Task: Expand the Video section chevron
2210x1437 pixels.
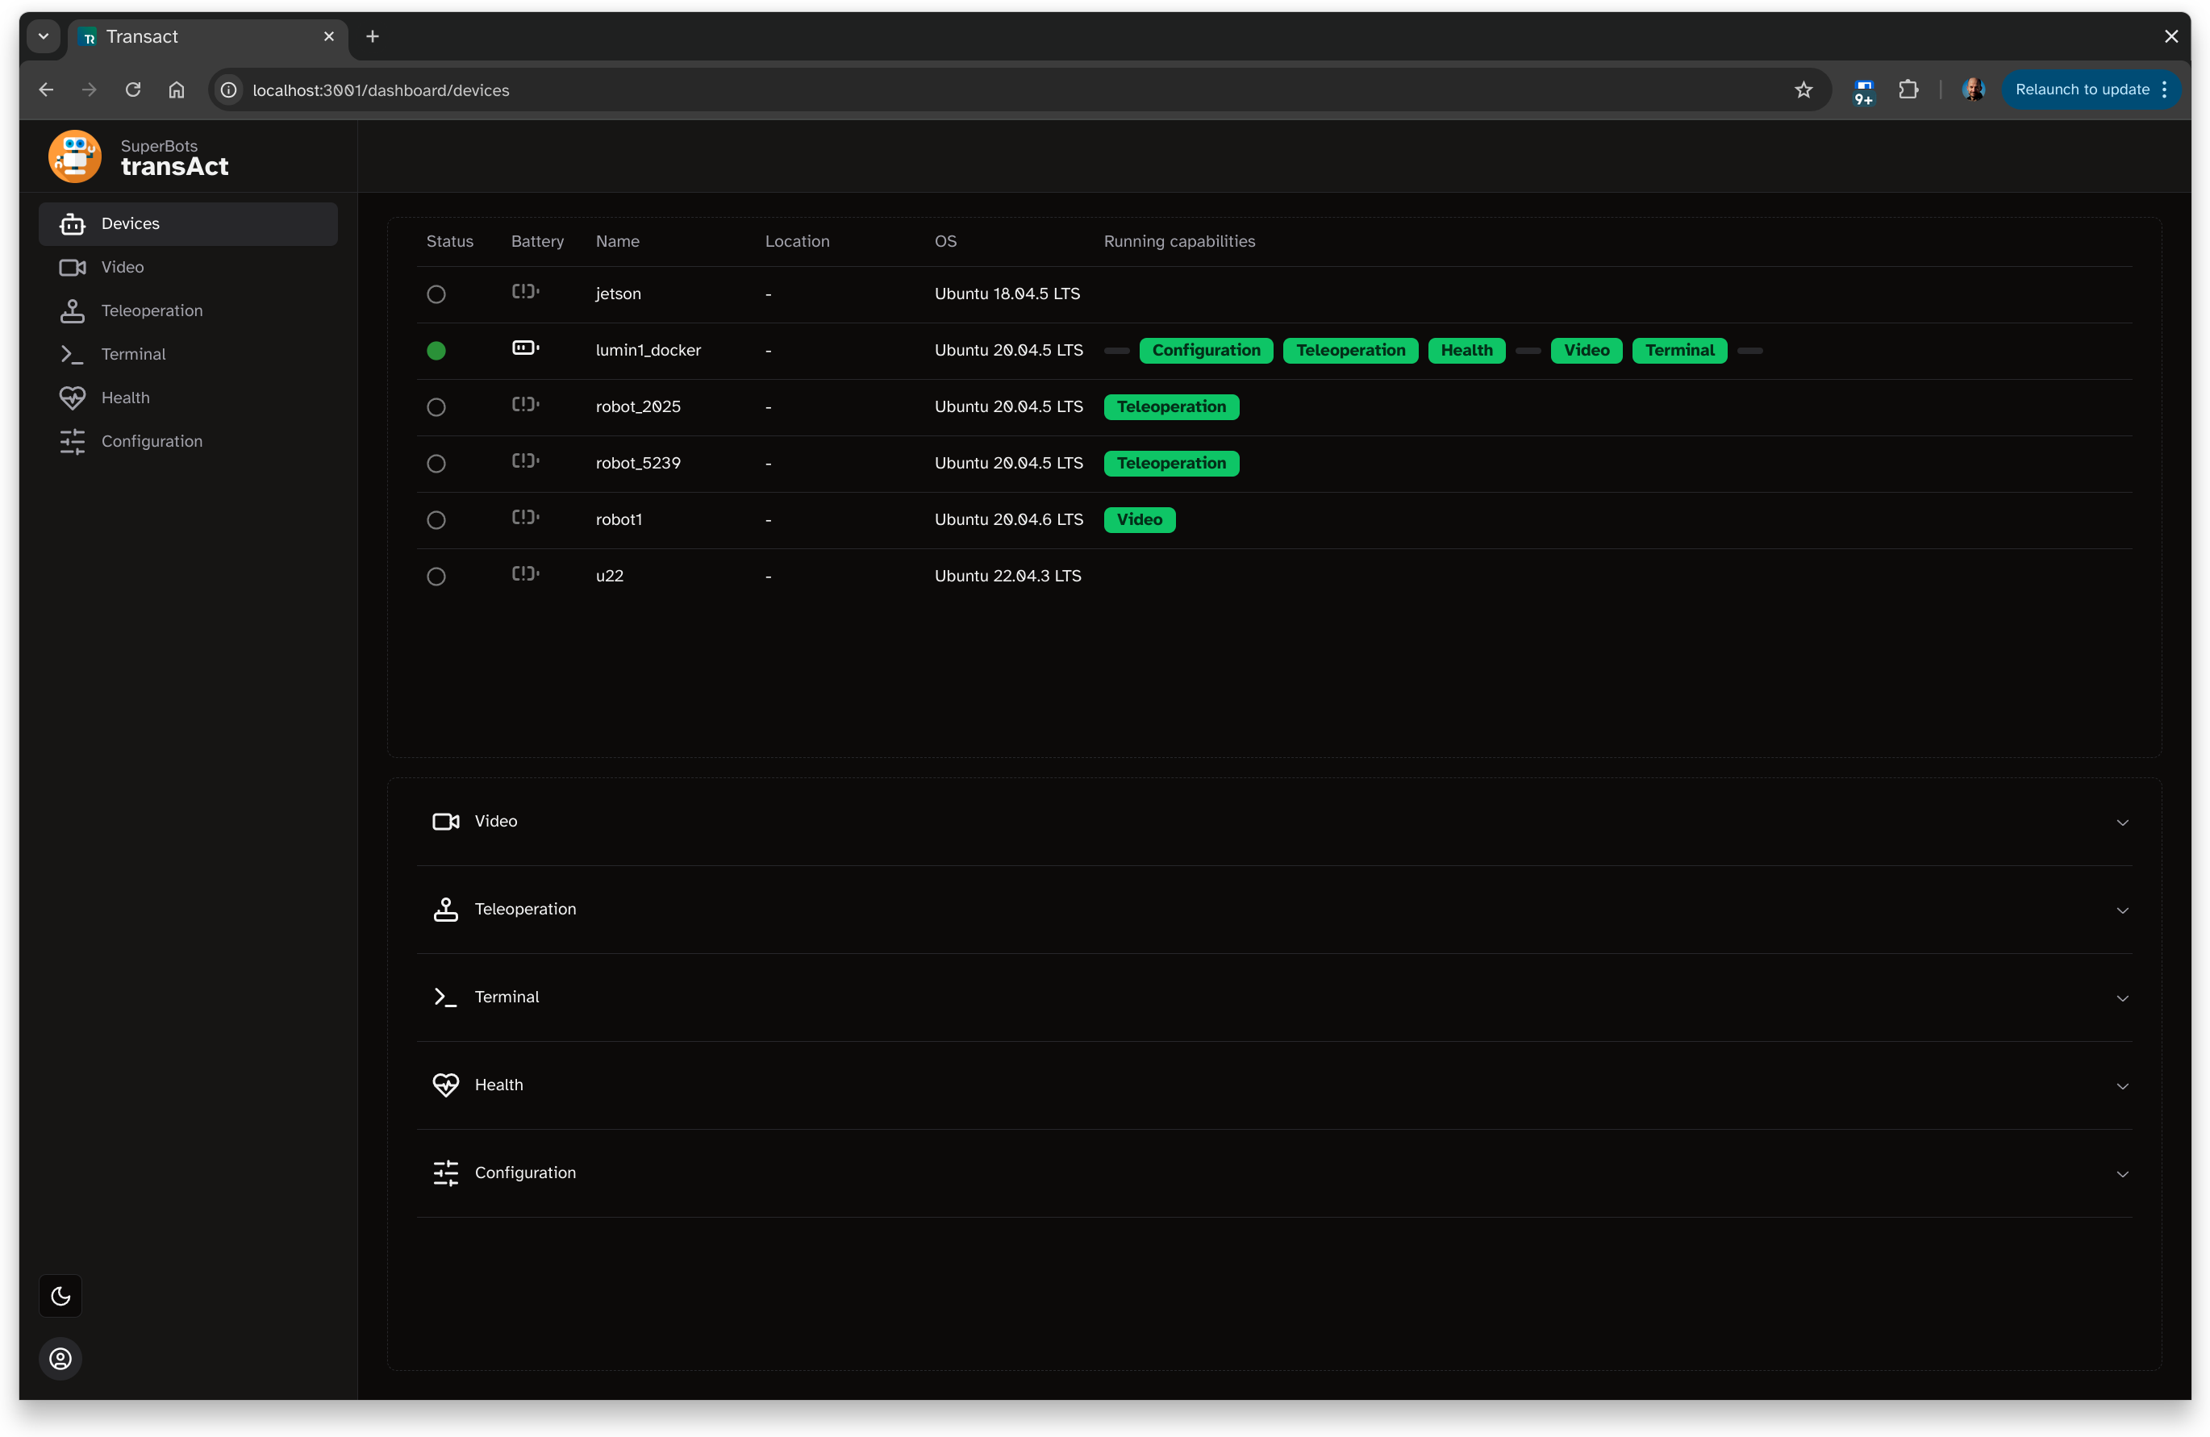Action: click(x=2123, y=823)
